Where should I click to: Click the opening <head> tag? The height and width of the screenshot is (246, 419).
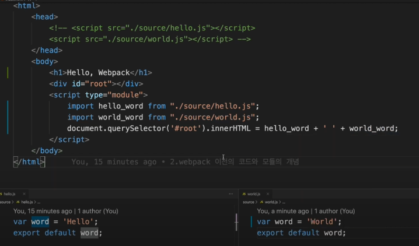[x=44, y=17]
